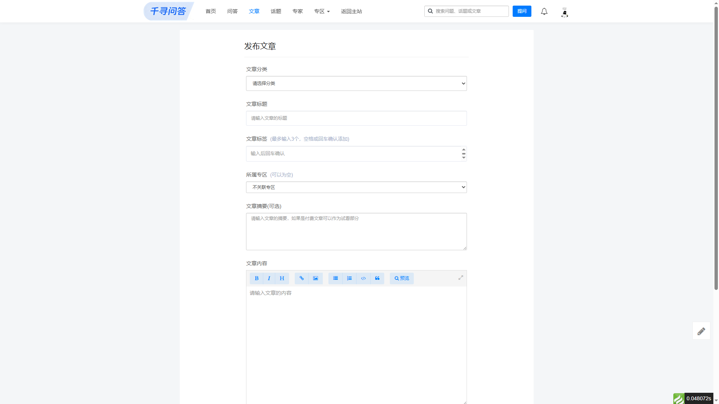Image resolution: width=719 pixels, height=404 pixels.
Task: Insert an unordered bullet list
Action: click(x=336, y=278)
